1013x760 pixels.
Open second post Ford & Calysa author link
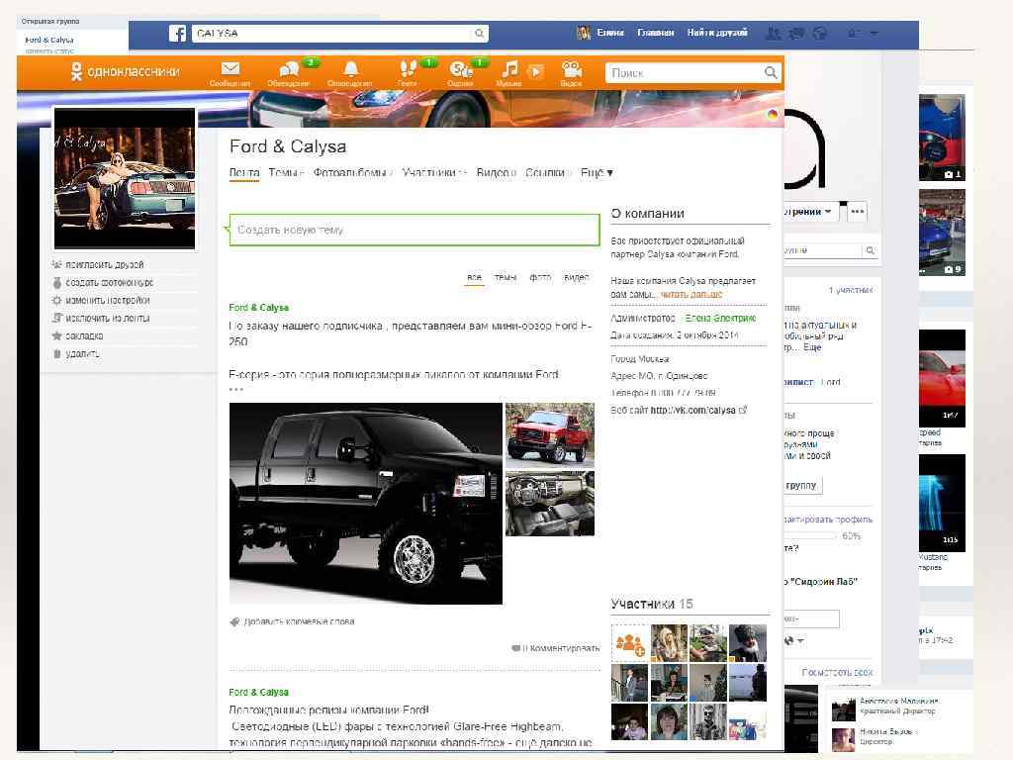click(258, 692)
